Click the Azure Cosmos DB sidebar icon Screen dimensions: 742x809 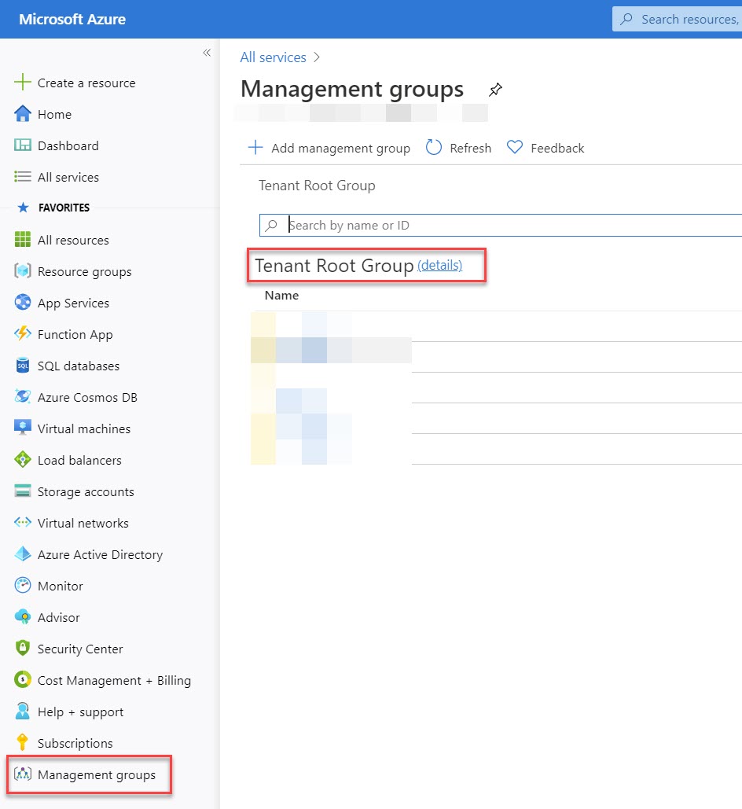pos(24,397)
